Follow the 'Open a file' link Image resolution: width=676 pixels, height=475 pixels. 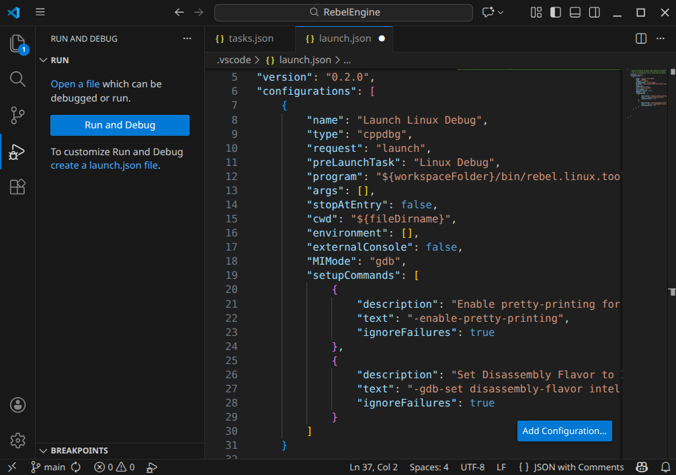[x=75, y=84]
